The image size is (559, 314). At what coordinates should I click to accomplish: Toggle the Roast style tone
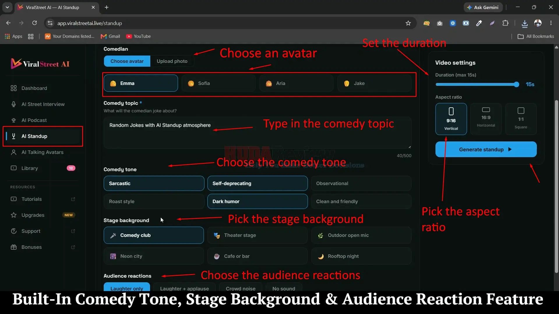[x=154, y=201]
